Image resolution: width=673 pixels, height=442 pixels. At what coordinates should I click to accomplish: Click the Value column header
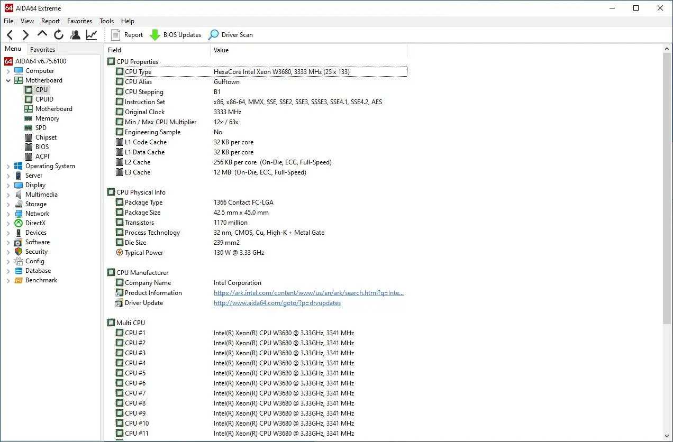click(309, 50)
